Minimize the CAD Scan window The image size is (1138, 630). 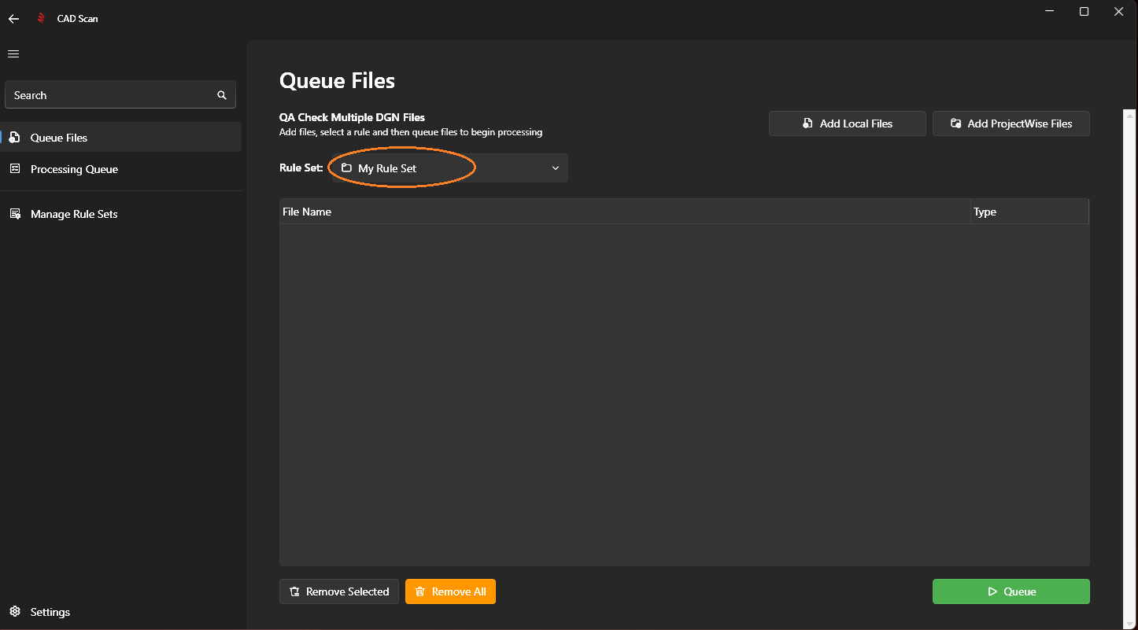coord(1049,12)
